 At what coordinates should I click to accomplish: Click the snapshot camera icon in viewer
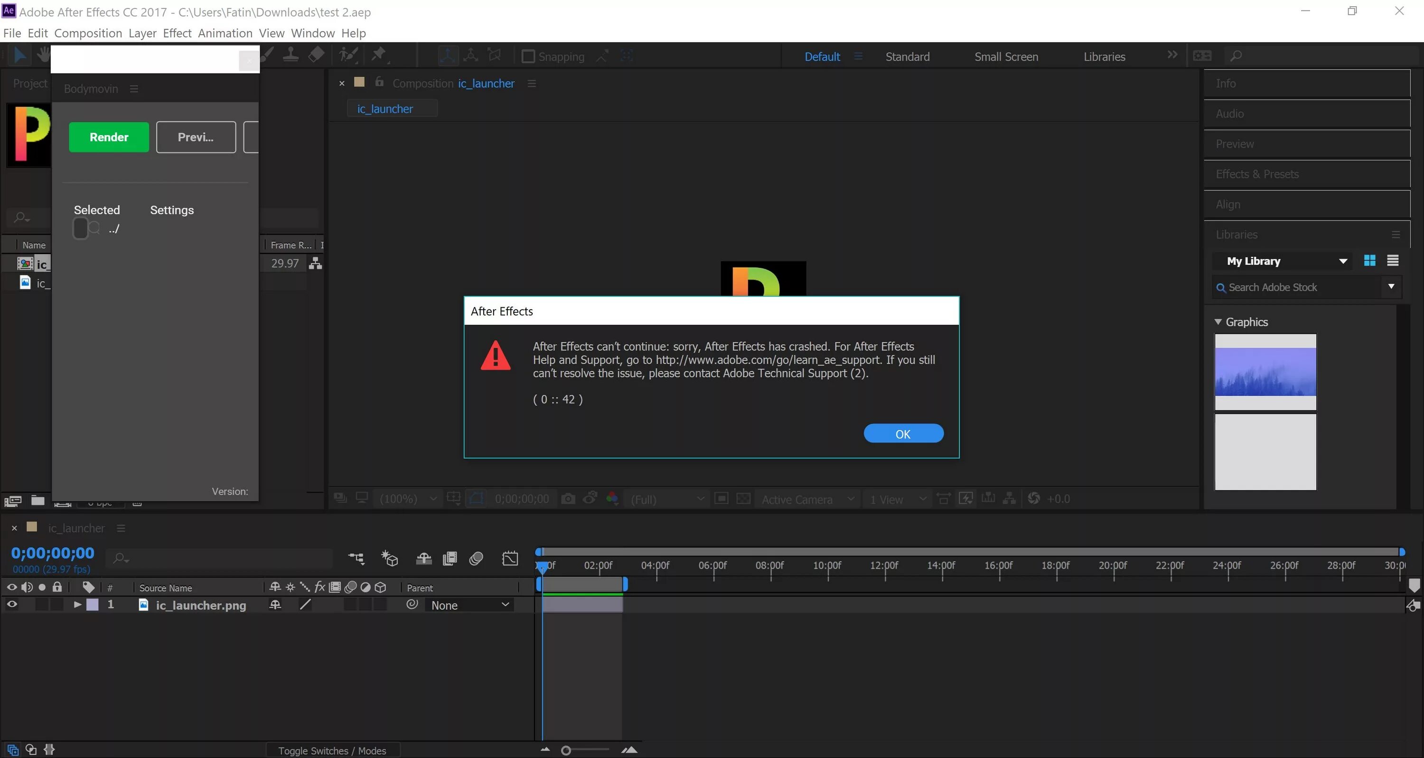pyautogui.click(x=568, y=499)
